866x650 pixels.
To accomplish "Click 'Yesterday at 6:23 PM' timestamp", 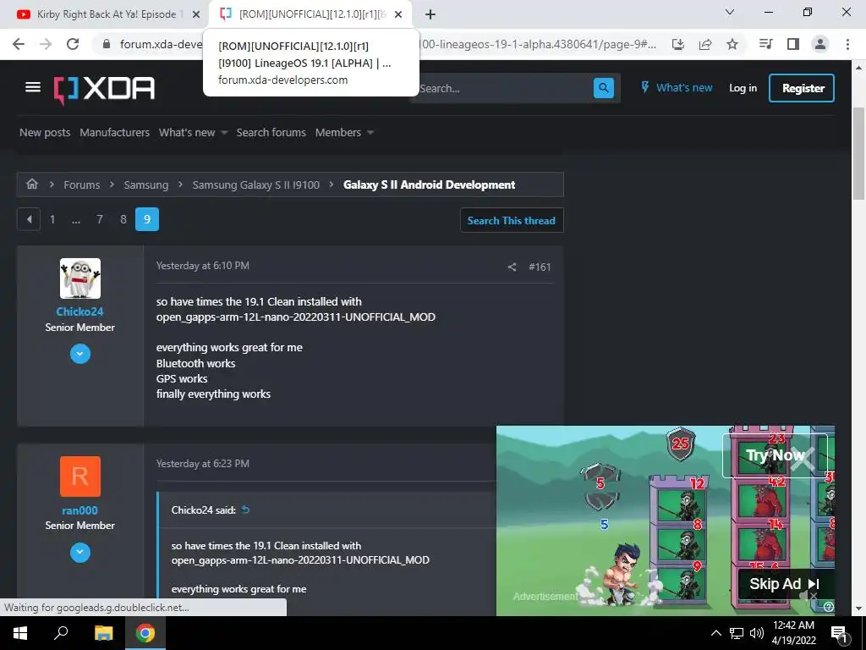I will point(203,463).
